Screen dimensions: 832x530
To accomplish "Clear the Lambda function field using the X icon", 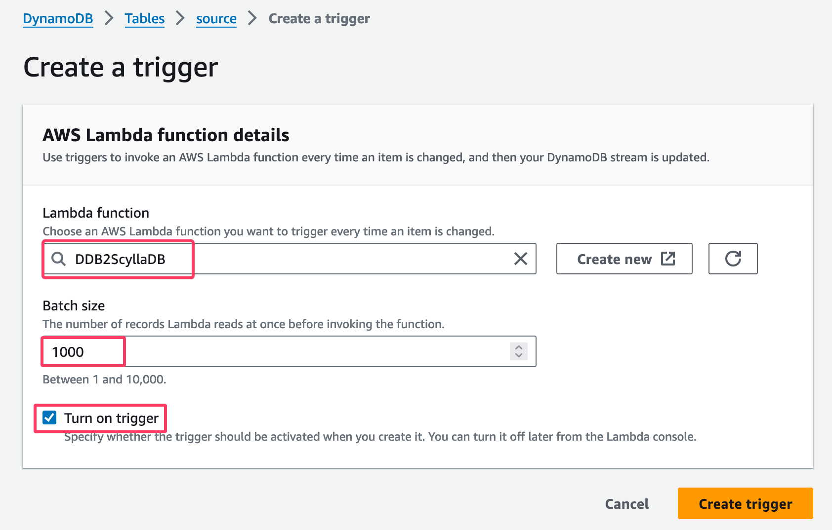I will 520,259.
